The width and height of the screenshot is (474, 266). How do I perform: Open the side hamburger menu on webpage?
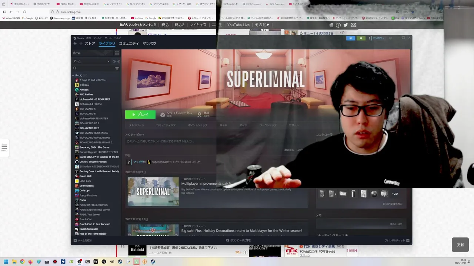(4, 148)
